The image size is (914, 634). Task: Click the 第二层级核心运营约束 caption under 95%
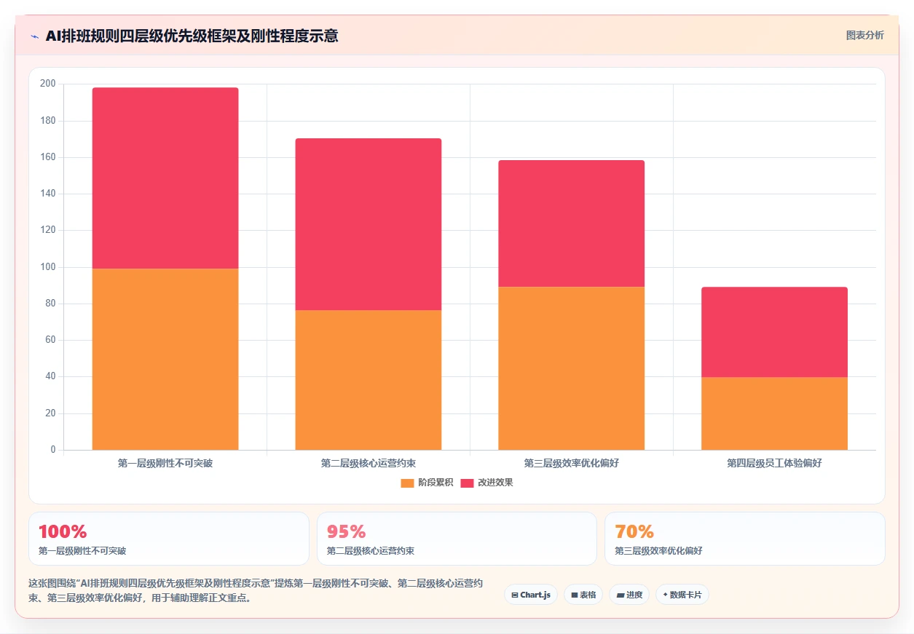click(x=371, y=551)
